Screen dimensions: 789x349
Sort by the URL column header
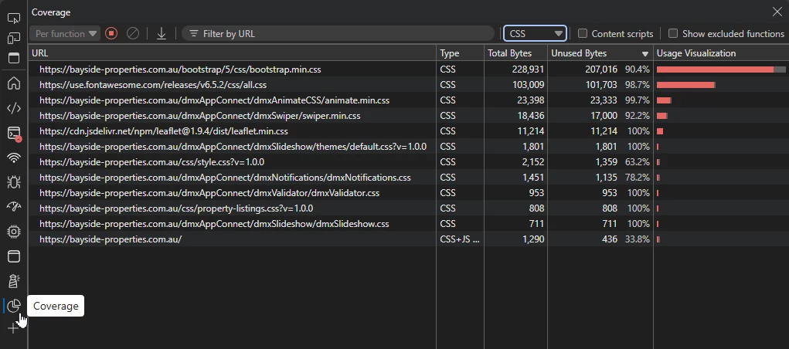[233, 53]
